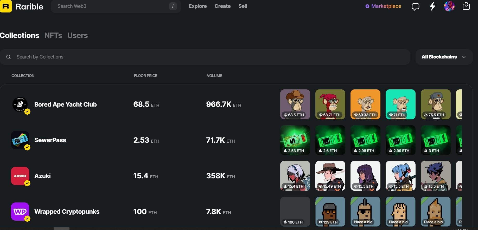Click the 966.7K ETH volume value
The width and height of the screenshot is (478, 230).
tap(224, 104)
